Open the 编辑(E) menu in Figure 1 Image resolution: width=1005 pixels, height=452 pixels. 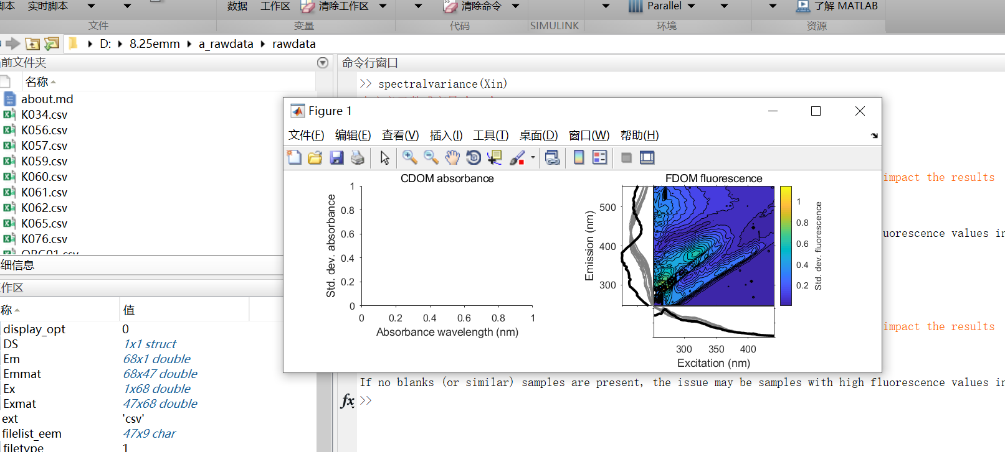353,136
